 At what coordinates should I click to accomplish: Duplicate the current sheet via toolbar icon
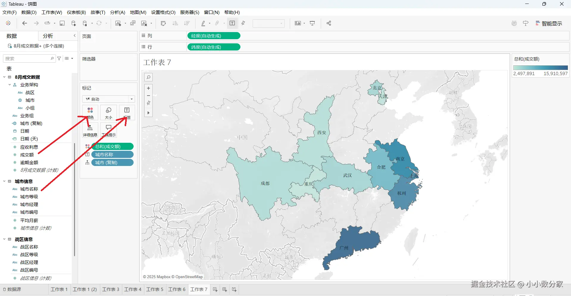click(133, 23)
